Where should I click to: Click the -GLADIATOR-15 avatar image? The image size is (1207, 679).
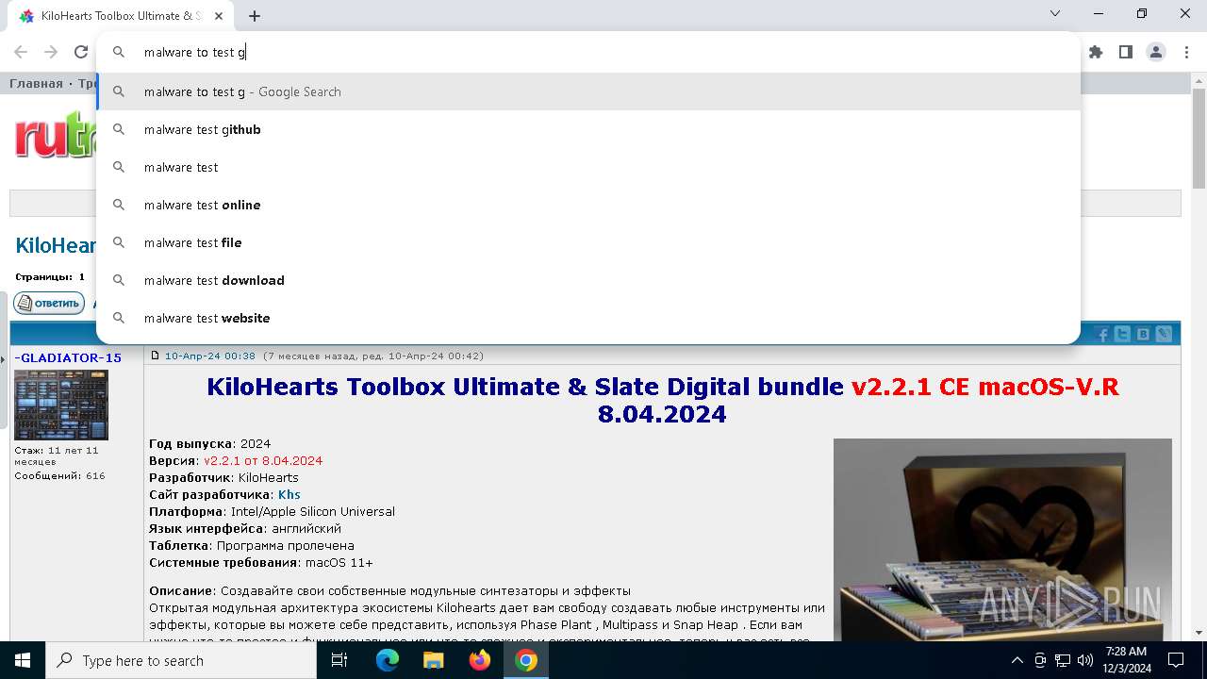pyautogui.click(x=61, y=405)
